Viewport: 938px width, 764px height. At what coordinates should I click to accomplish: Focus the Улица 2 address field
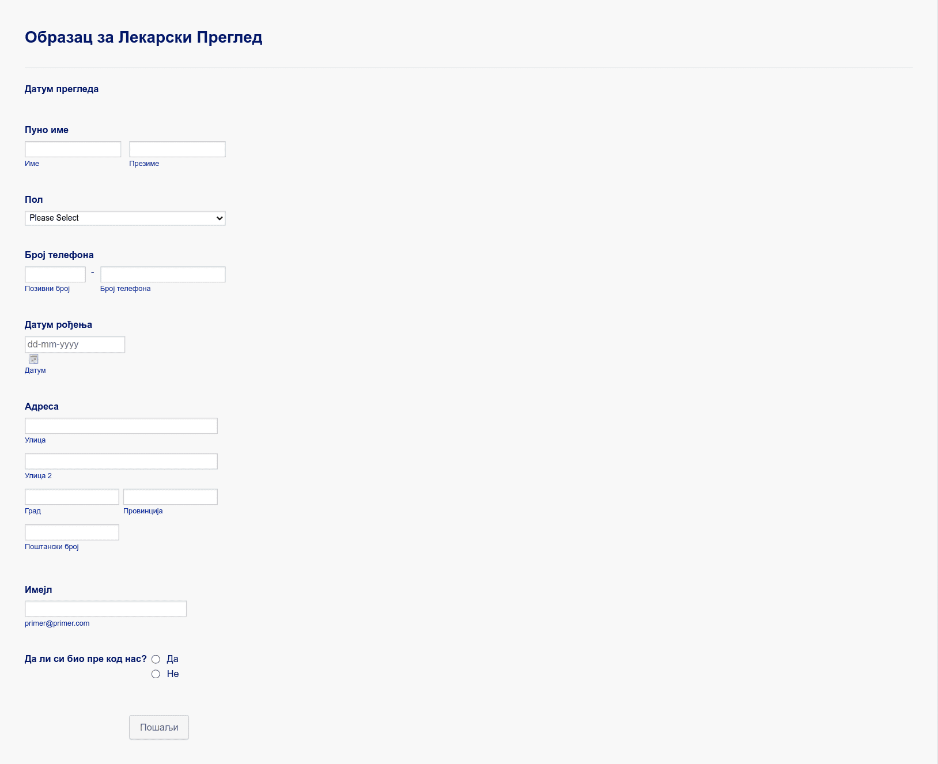point(121,462)
